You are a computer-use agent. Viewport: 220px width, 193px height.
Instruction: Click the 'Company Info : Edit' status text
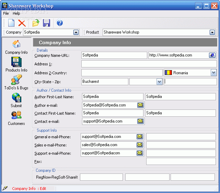[x=29, y=189]
